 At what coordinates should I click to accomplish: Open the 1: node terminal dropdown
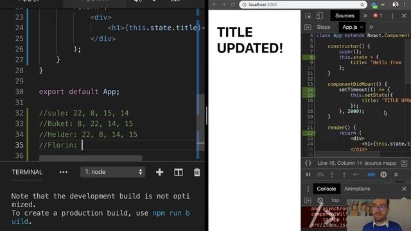(x=113, y=172)
